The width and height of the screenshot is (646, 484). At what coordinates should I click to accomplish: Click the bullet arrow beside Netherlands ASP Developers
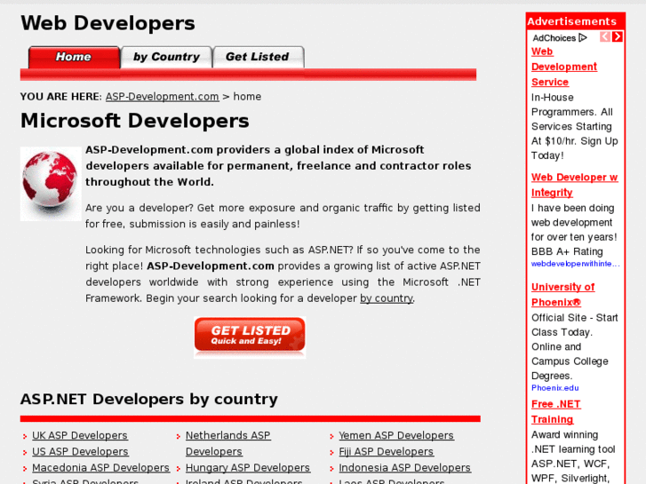[179, 436]
